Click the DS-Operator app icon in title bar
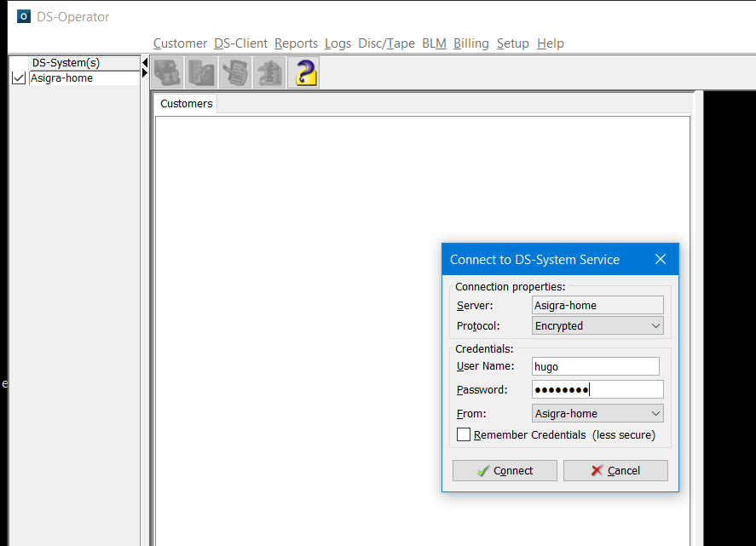Screen dimensions: 756x546 [x=24, y=16]
